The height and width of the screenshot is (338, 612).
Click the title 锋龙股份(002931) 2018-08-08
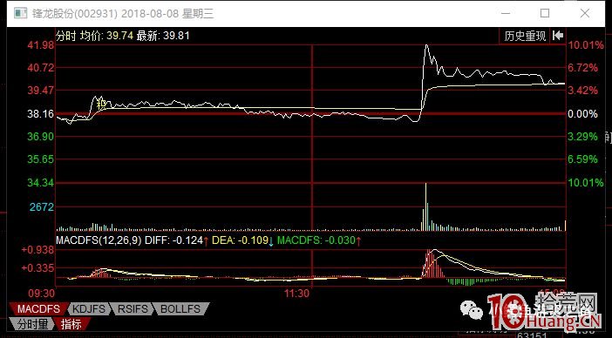click(105, 14)
